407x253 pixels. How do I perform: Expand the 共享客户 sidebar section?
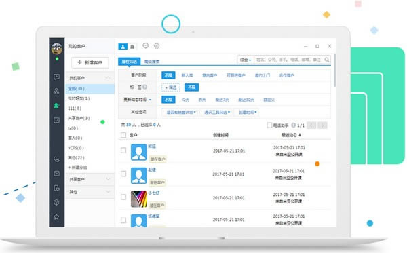(108, 179)
